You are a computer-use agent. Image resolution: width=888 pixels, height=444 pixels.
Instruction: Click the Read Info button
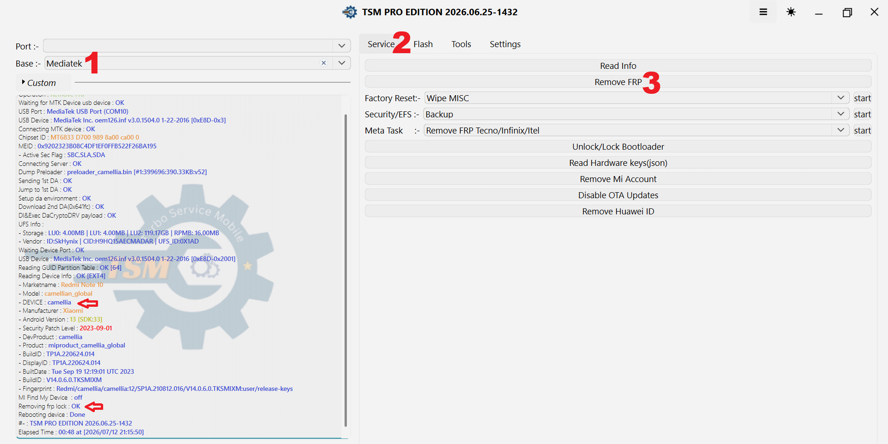pos(618,66)
